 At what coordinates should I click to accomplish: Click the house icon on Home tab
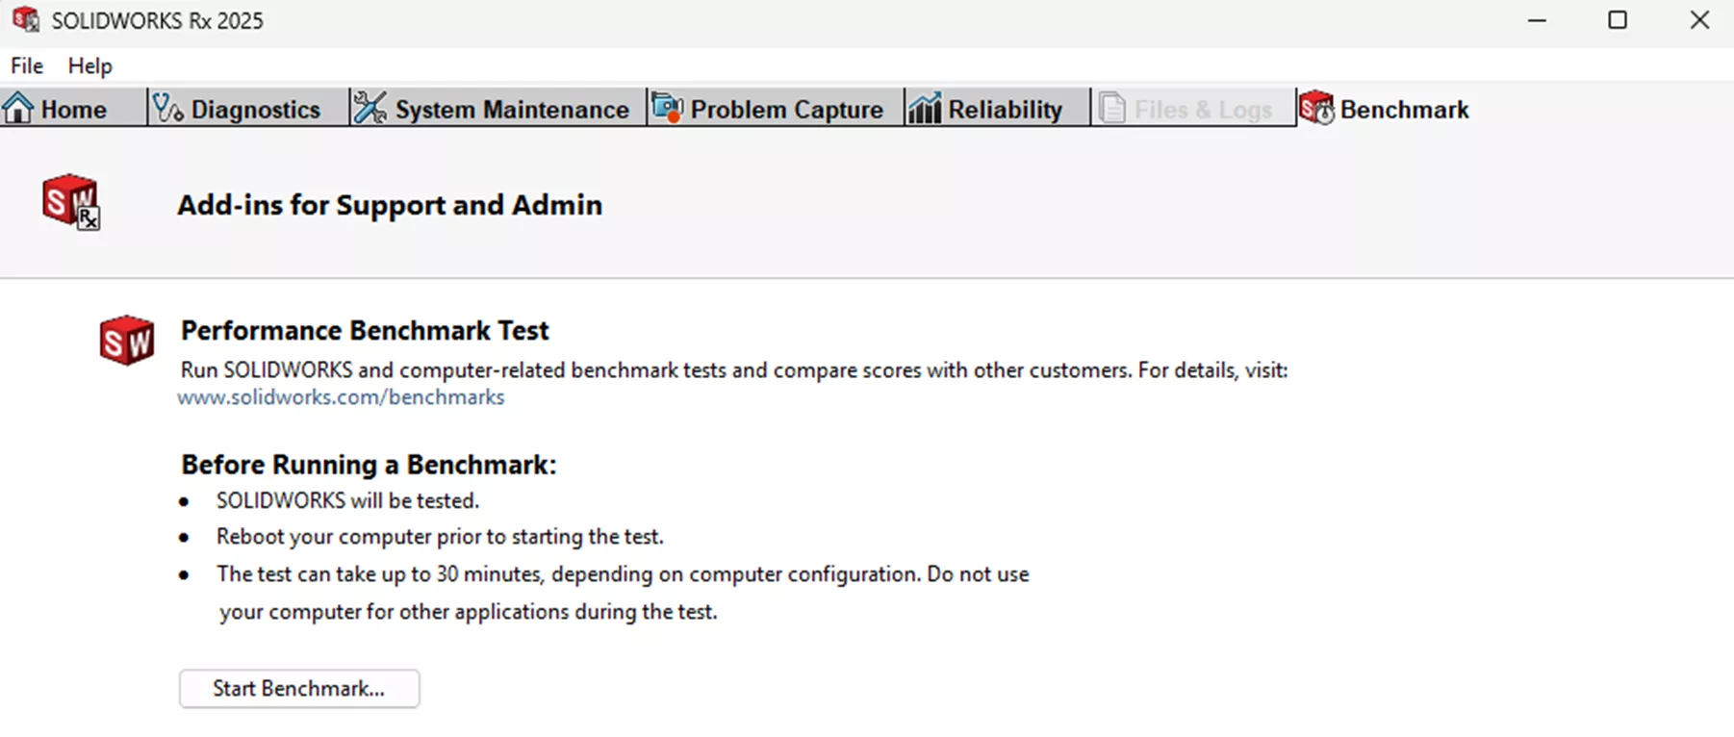[x=18, y=108]
